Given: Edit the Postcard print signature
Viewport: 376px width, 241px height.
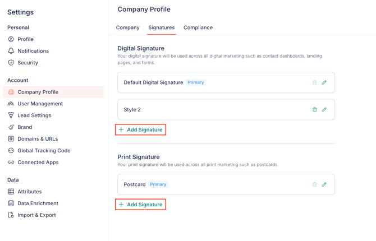Looking at the screenshot, I should click(x=324, y=184).
